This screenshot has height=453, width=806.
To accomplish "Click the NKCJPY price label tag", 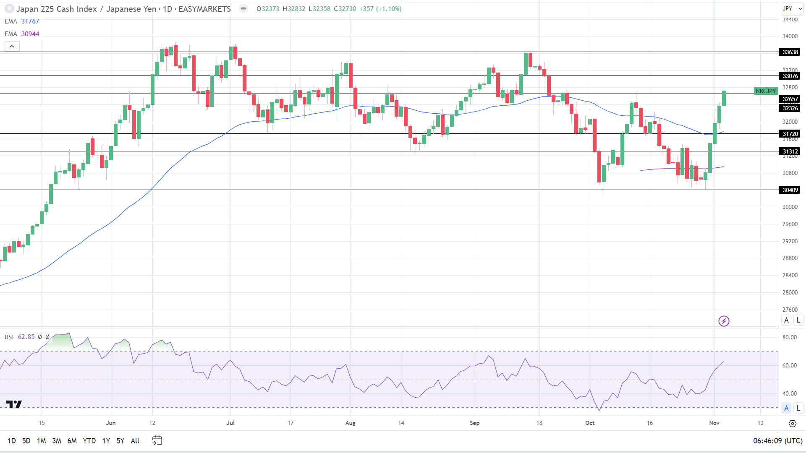I will (766, 91).
